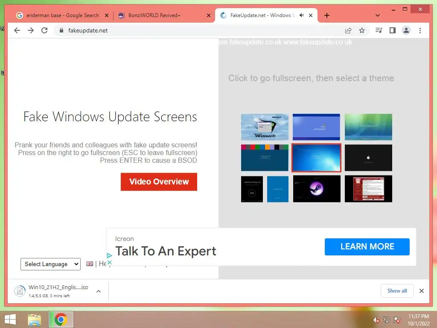437x328 pixels.
Task: Open the Action Center flag icon
Action: click(396, 320)
